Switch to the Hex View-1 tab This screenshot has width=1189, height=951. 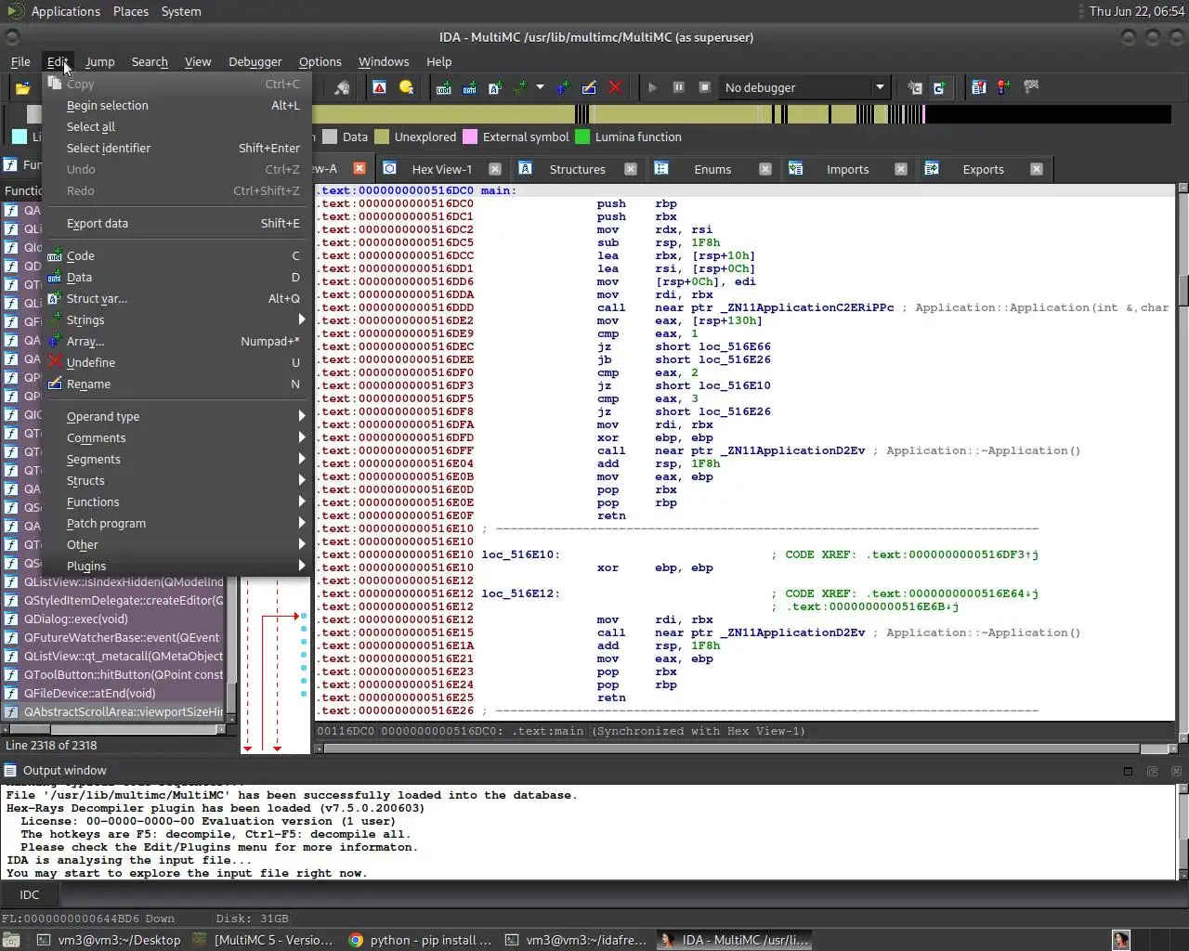pos(441,169)
